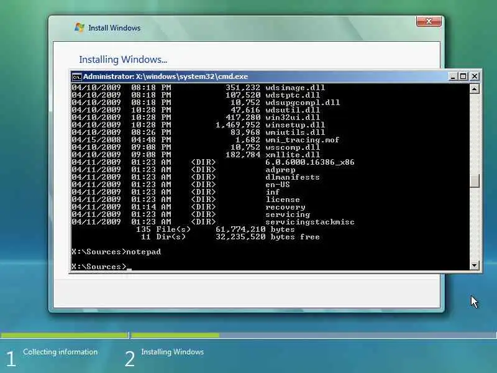This screenshot has height=373, width=497.
Task: Select the wdsutil.dll file name
Action: coord(293,110)
